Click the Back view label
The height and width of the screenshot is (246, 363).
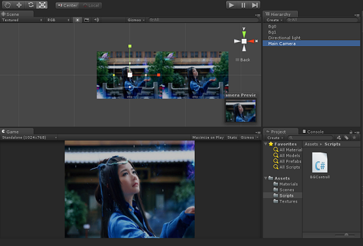[x=245, y=59]
